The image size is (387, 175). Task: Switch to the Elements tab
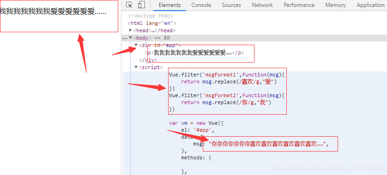169,5
